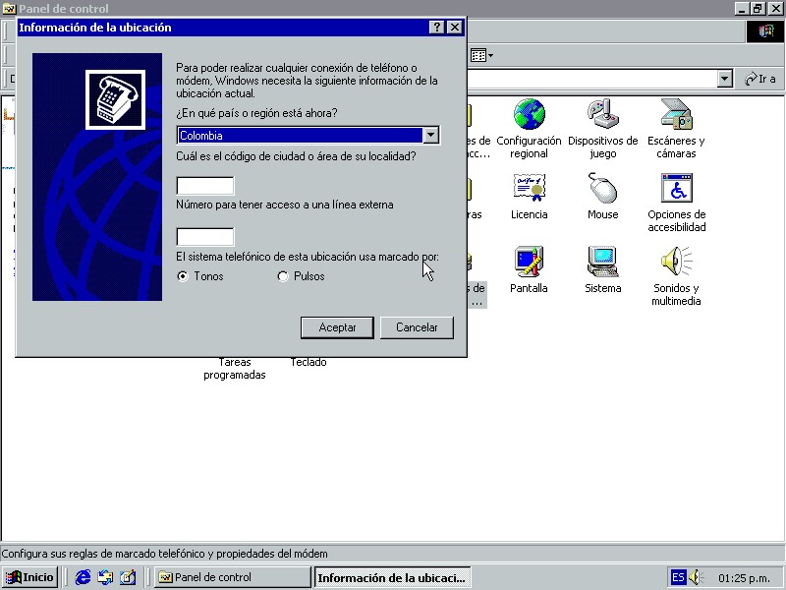Click the ES language indicator
The height and width of the screenshot is (590, 786).
(678, 577)
